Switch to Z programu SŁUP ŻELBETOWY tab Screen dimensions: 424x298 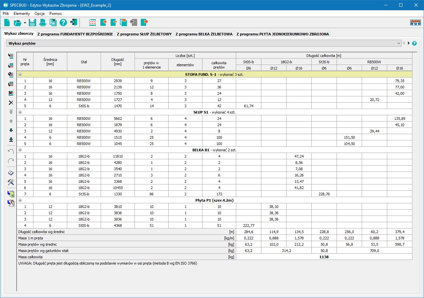144,34
